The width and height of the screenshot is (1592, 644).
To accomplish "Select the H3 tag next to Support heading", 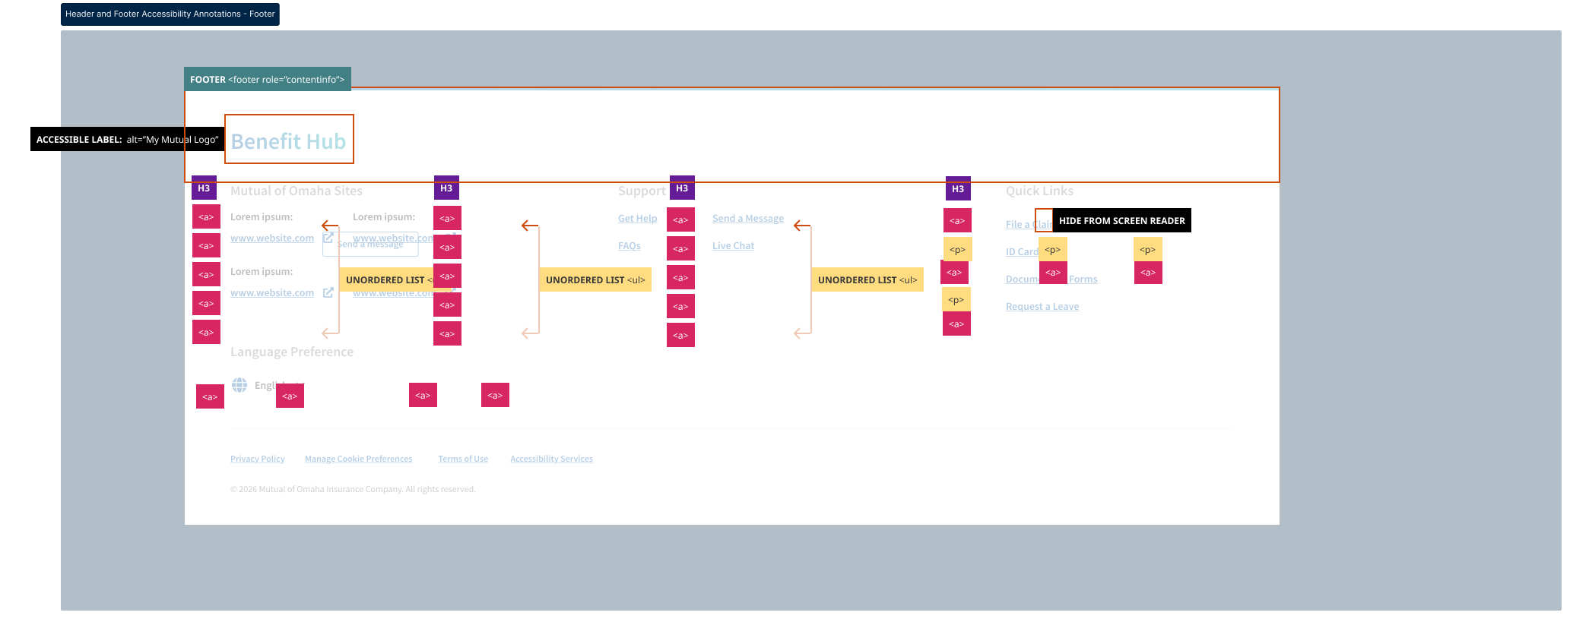I will tap(682, 188).
